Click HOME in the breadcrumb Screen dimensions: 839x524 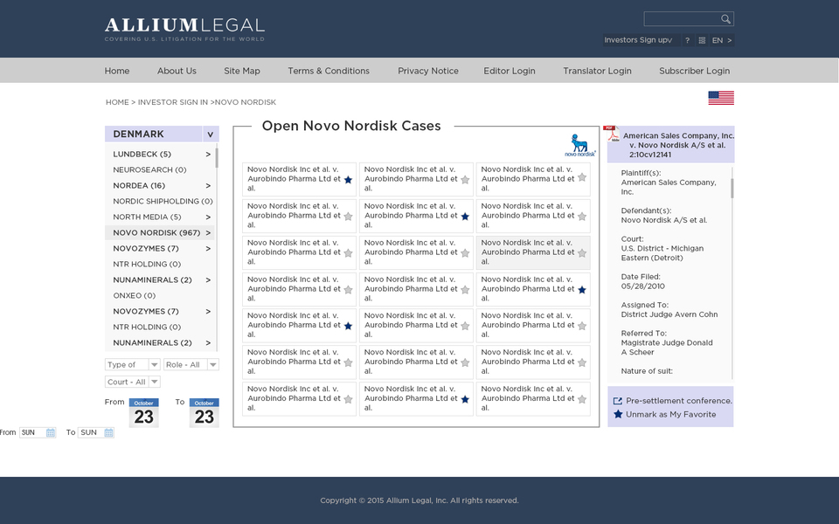pyautogui.click(x=117, y=102)
